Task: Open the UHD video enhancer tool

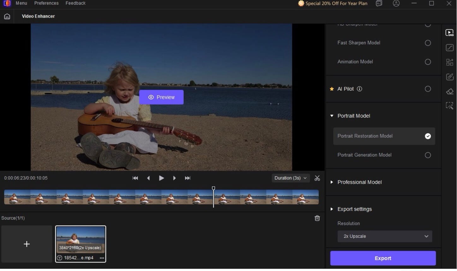Action: 449,33
